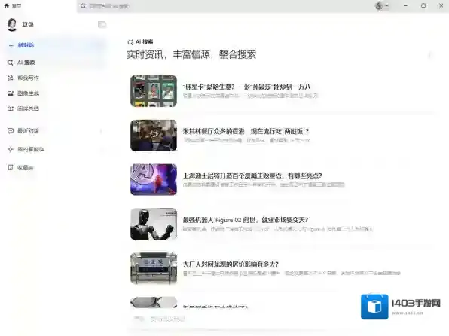This screenshot has height=336, width=449.
Task: Open the home tab with house icon
Action: point(13,6)
